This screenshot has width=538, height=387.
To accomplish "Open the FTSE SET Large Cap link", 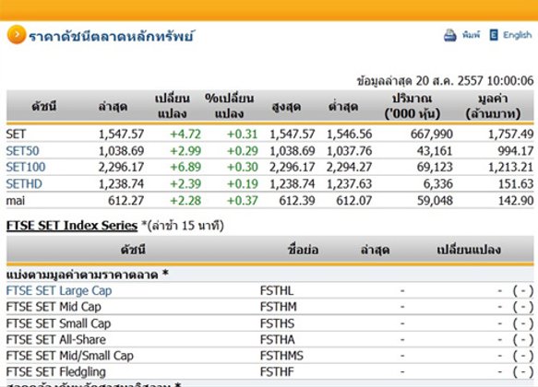I will (59, 291).
